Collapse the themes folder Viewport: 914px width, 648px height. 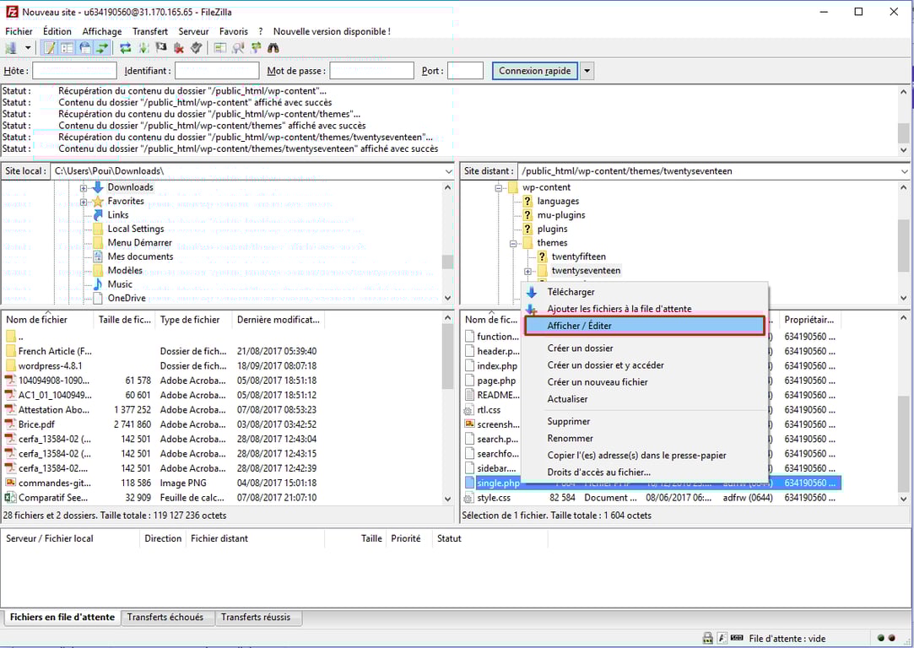[513, 242]
